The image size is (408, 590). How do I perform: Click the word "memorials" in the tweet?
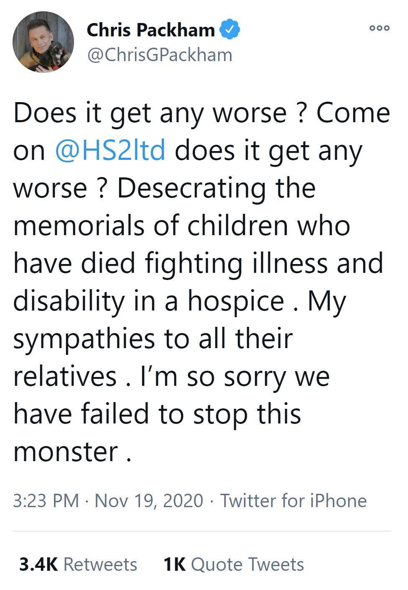[79, 226]
